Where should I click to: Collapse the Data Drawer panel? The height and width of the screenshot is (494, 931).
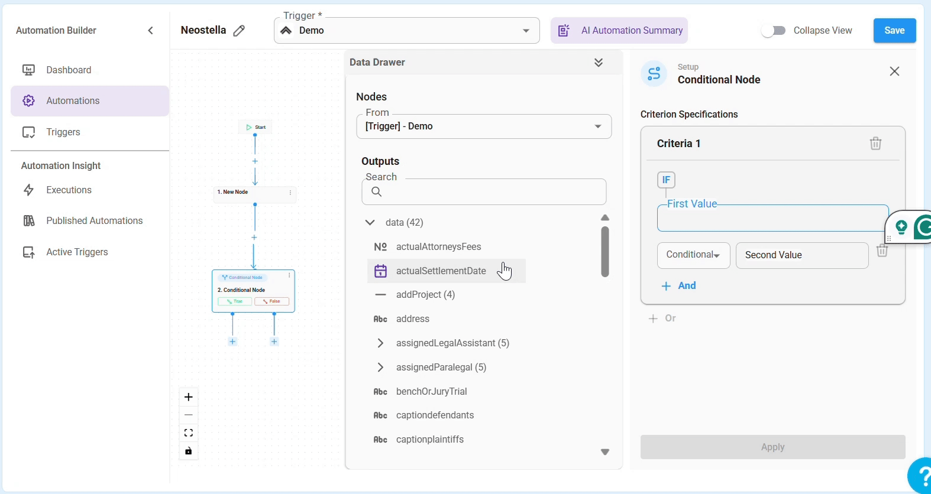(599, 63)
